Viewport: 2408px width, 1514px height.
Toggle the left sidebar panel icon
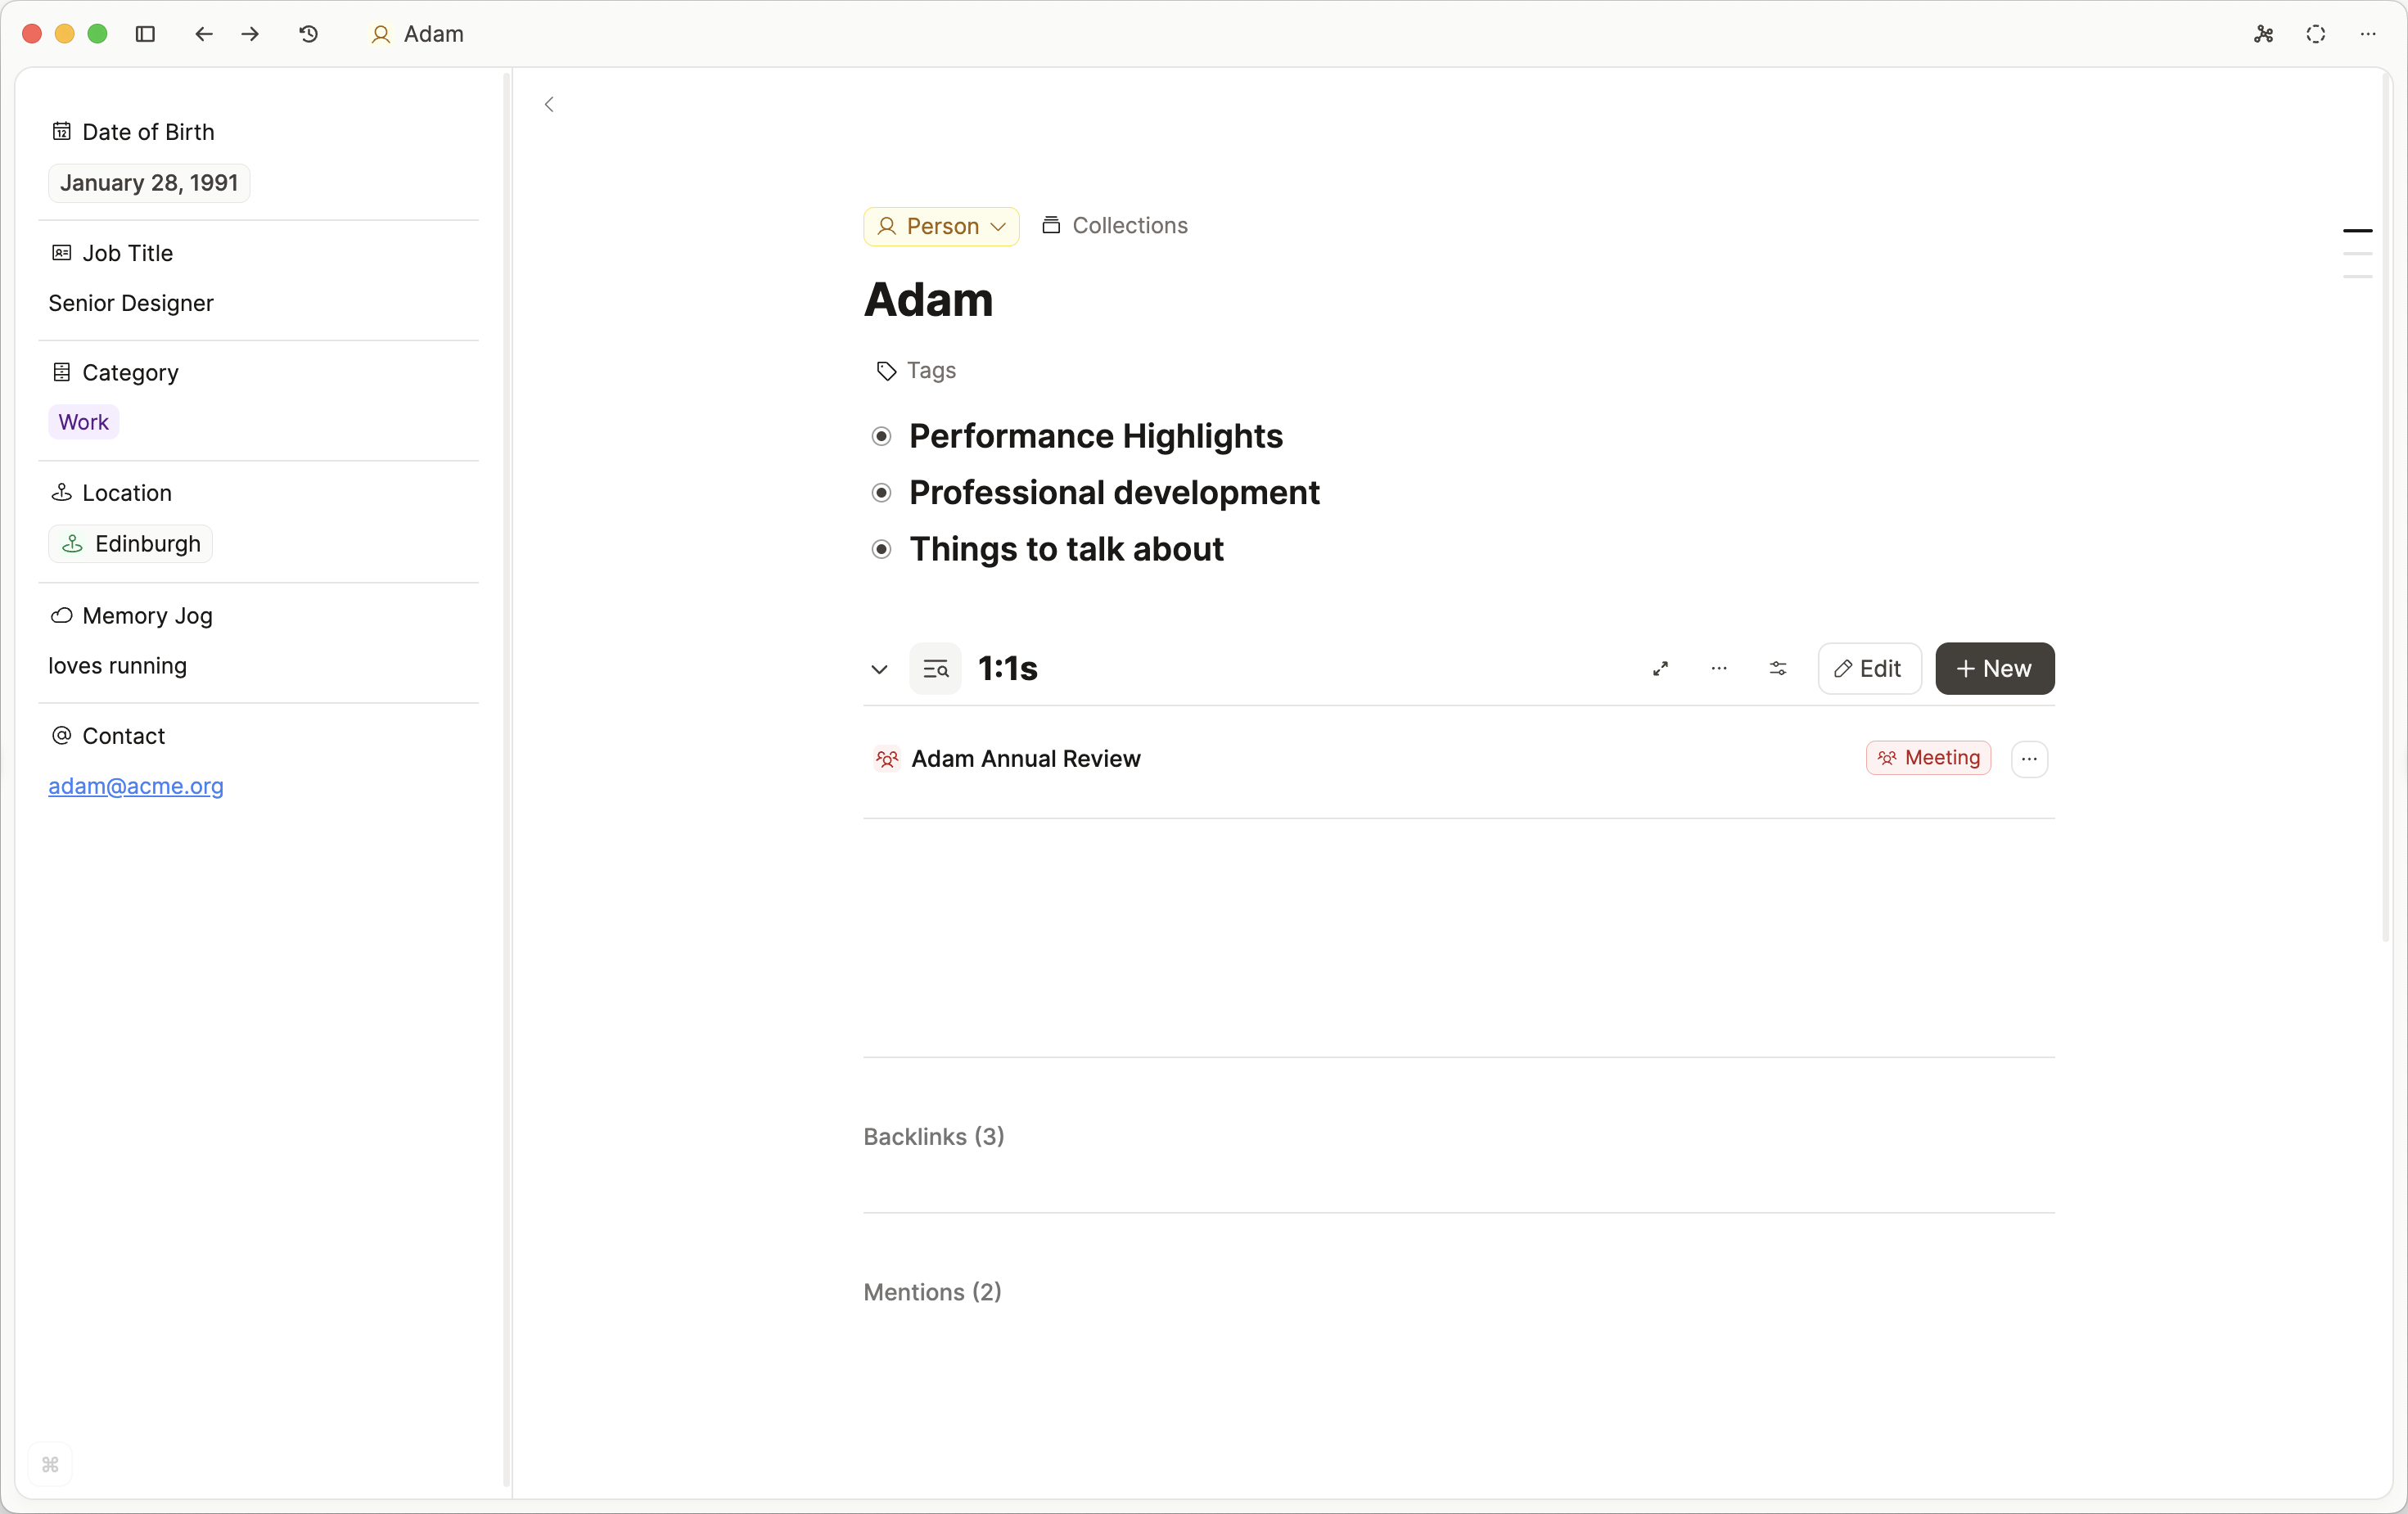[145, 34]
